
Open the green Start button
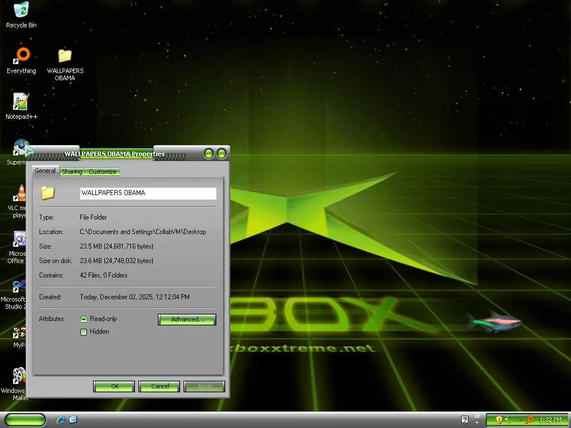[x=25, y=420]
